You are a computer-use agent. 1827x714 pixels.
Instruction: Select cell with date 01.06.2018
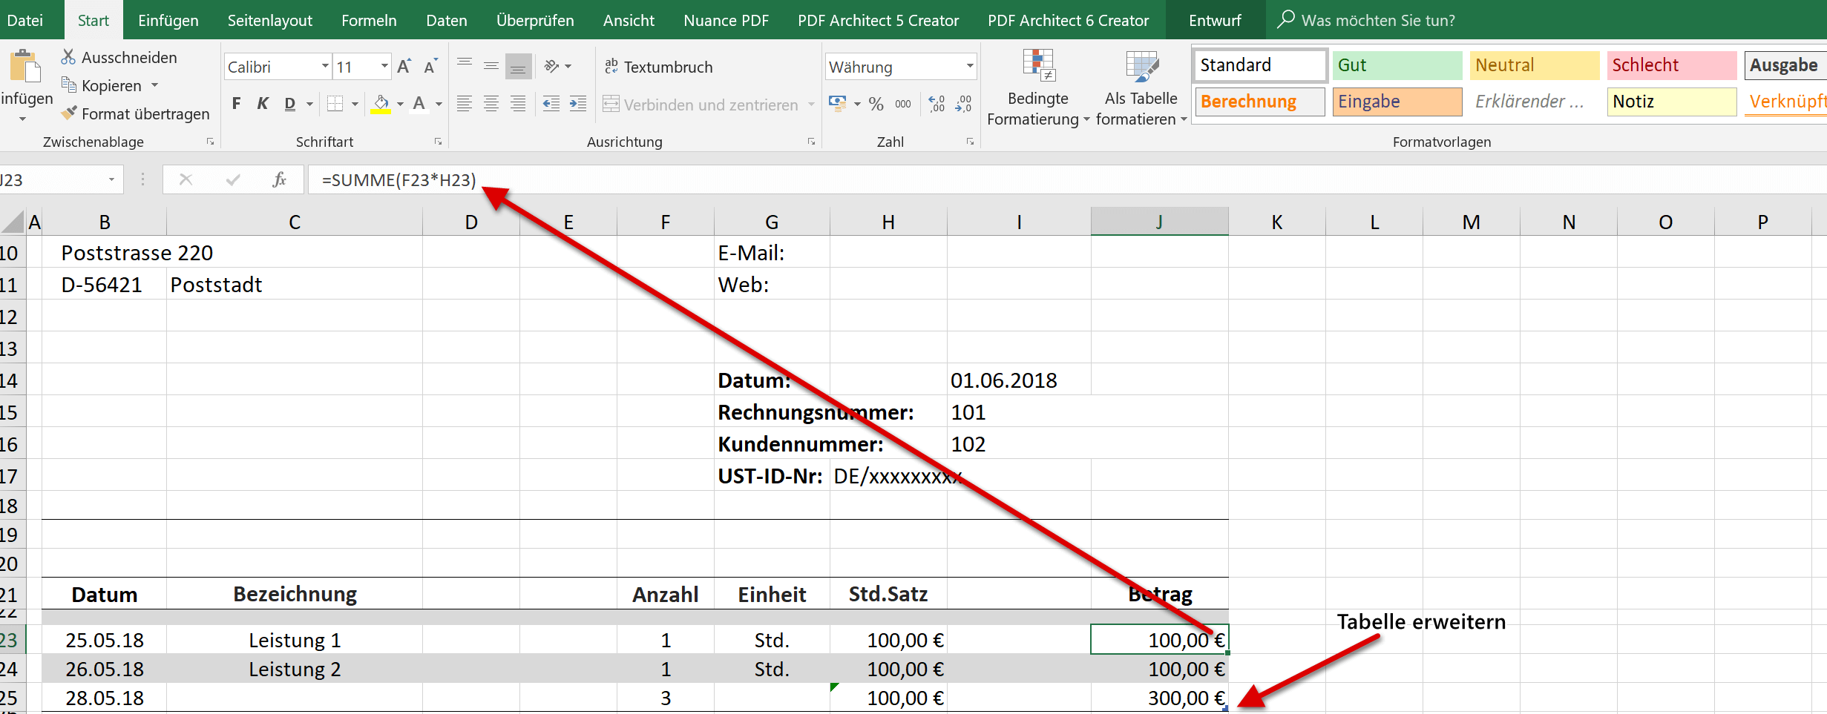pyautogui.click(x=1018, y=380)
